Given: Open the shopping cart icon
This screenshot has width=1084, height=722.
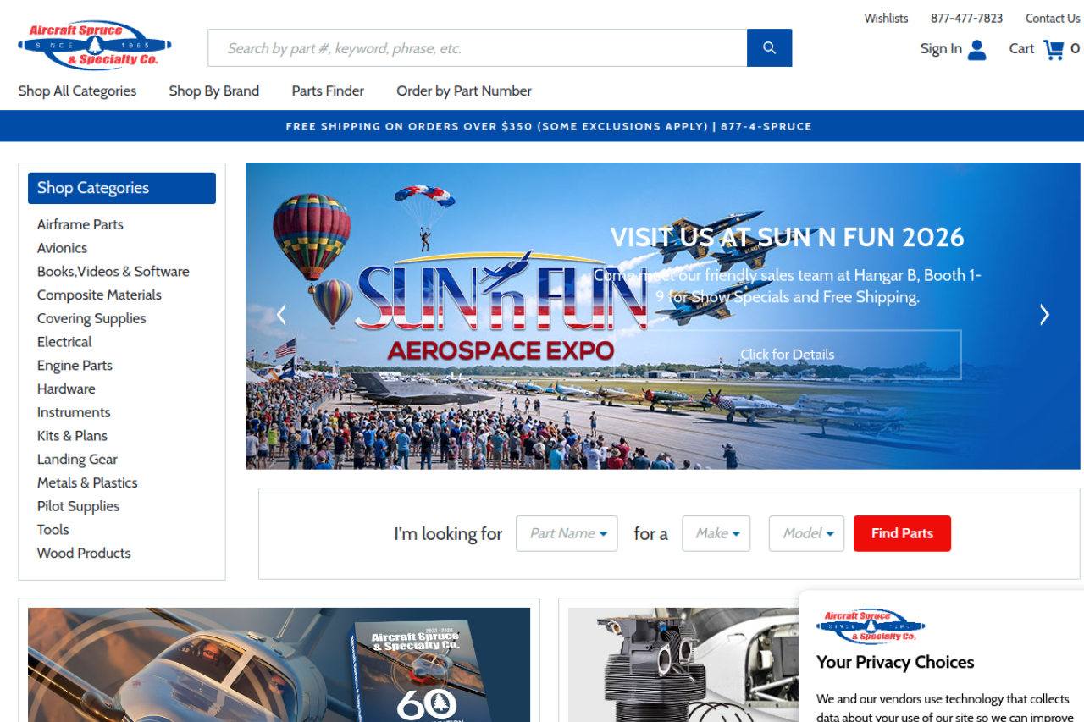Looking at the screenshot, I should pyautogui.click(x=1054, y=49).
